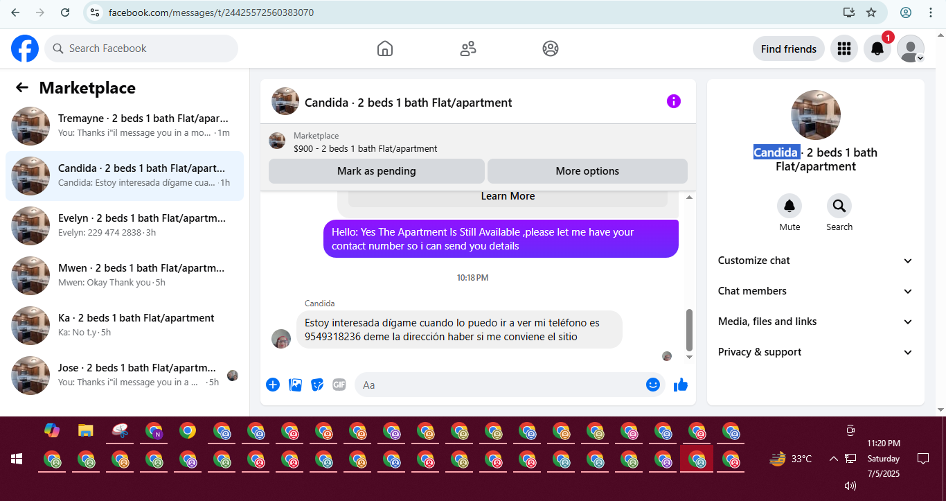The width and height of the screenshot is (946, 501).
Task: Attach a photo with image icon
Action: click(x=295, y=385)
